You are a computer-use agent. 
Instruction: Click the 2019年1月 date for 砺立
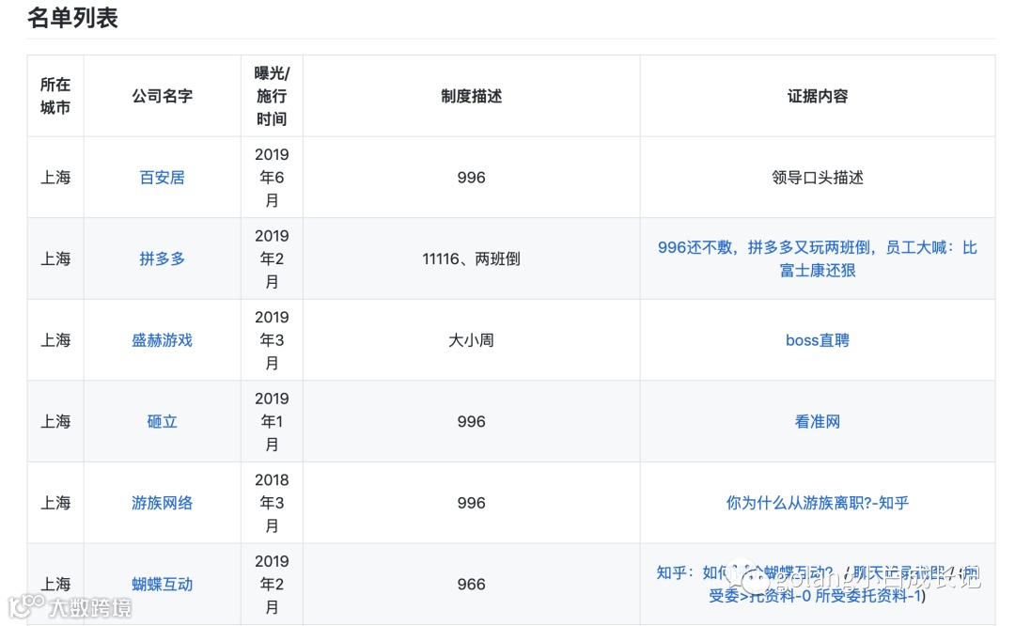[272, 422]
